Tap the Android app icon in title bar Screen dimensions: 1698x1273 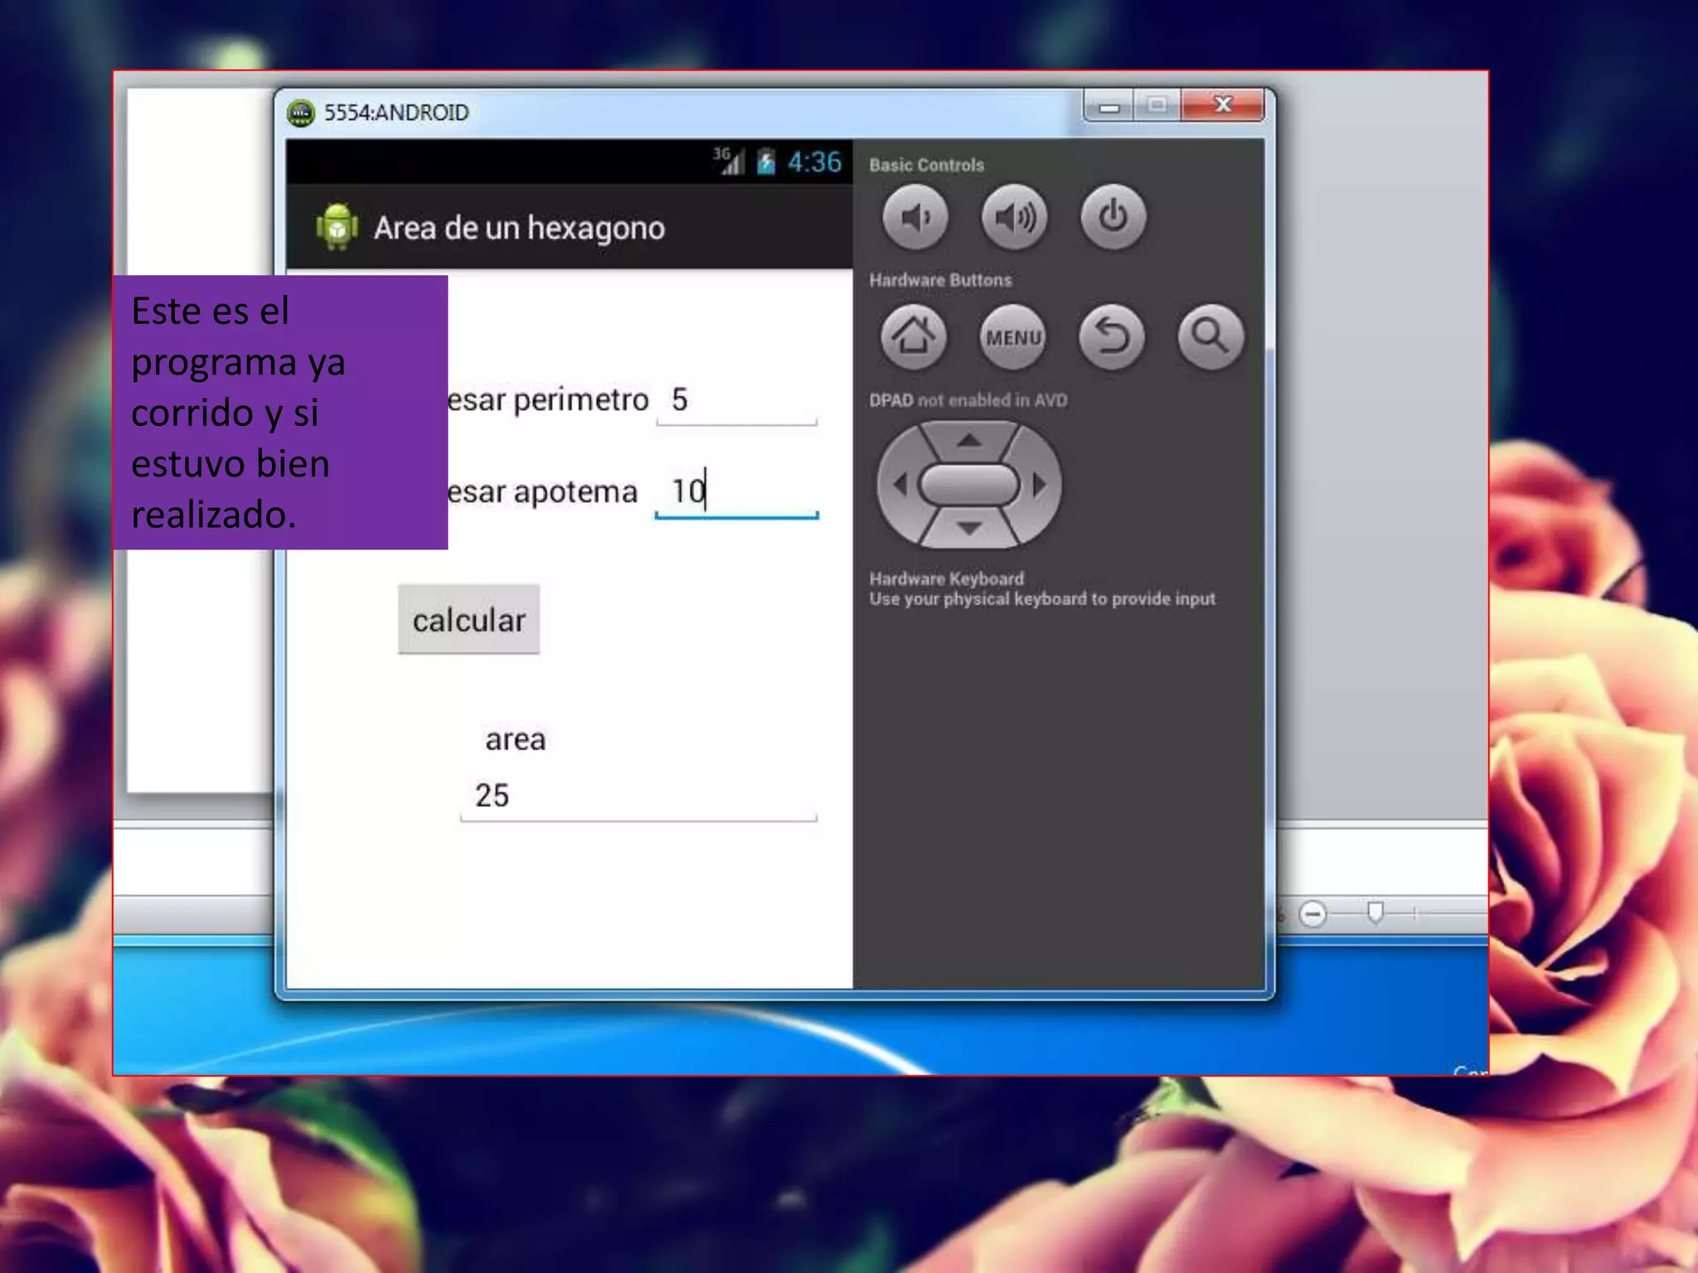(337, 227)
